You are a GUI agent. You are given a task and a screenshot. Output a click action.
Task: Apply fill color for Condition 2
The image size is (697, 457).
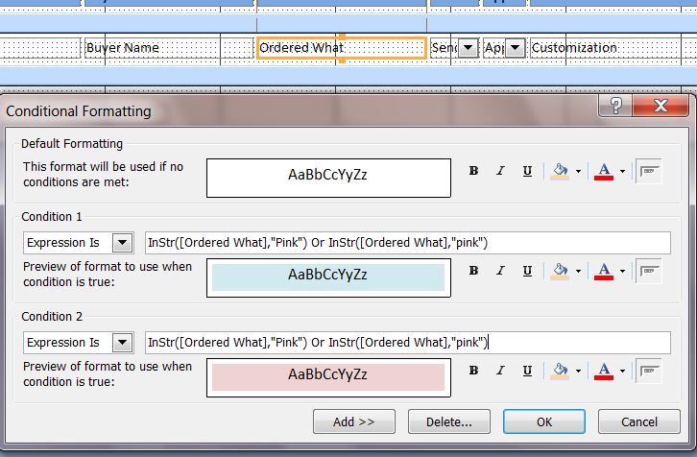[x=560, y=371]
